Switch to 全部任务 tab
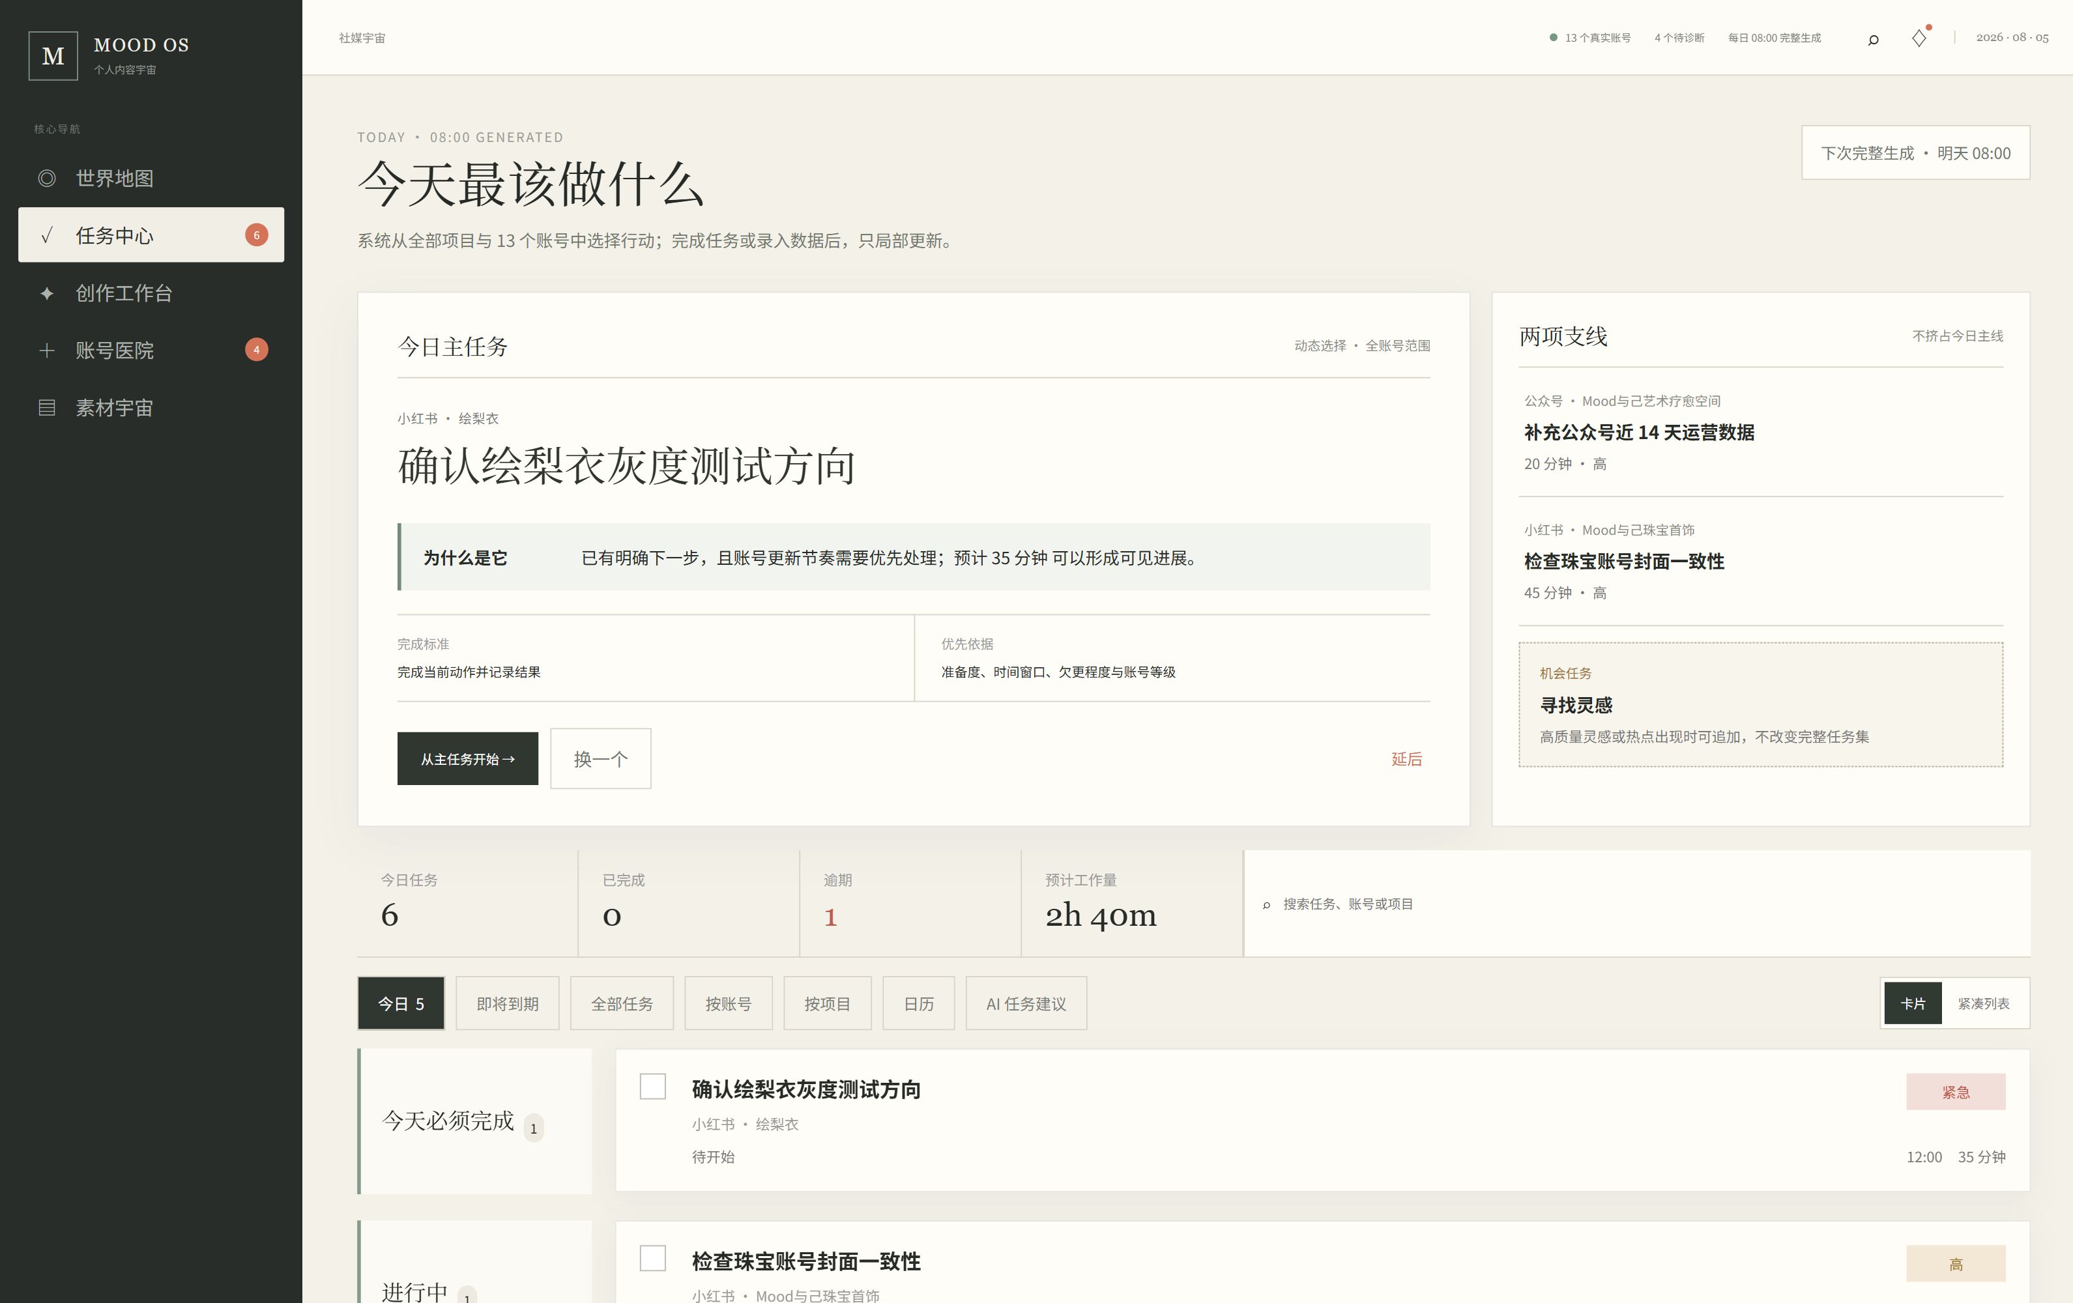 click(x=622, y=1003)
